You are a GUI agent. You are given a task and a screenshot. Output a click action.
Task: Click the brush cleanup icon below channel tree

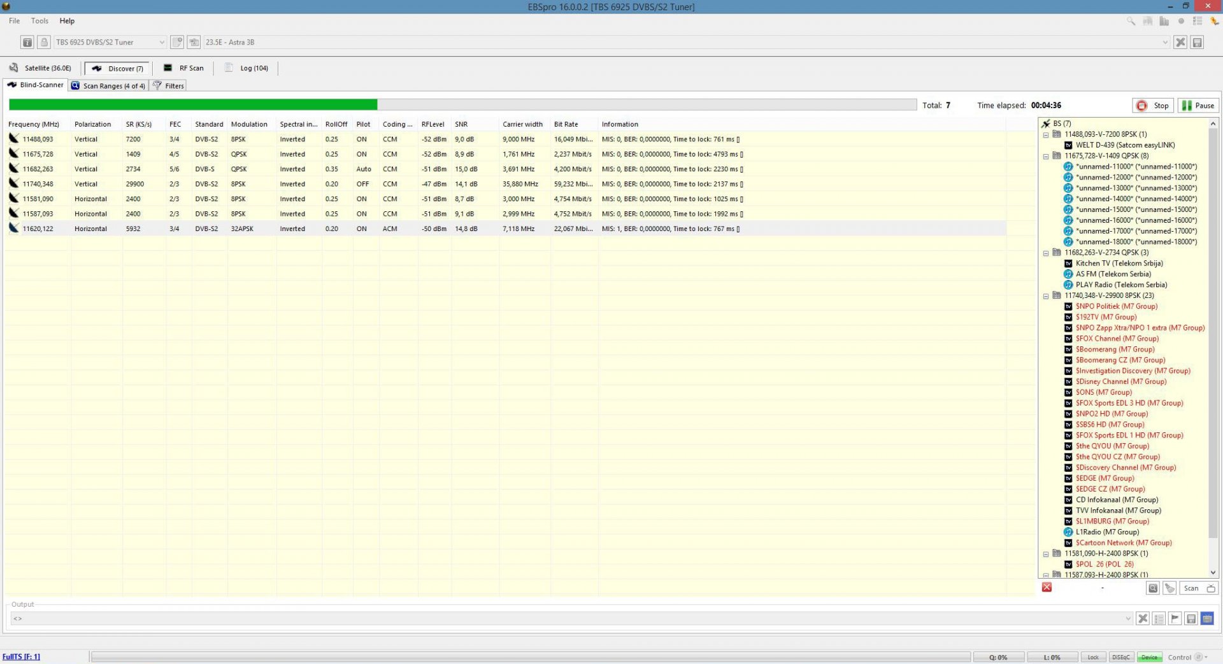(x=1169, y=588)
